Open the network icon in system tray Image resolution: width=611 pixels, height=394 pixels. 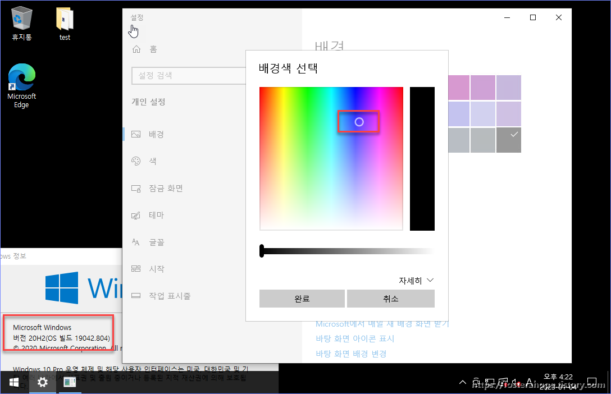coord(490,382)
